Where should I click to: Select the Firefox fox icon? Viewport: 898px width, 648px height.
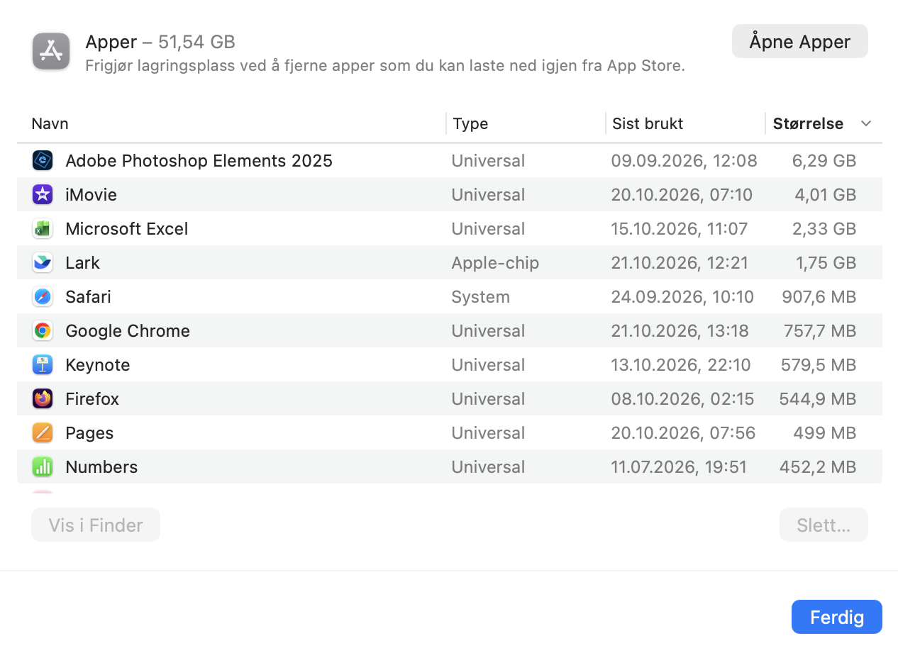tap(43, 399)
